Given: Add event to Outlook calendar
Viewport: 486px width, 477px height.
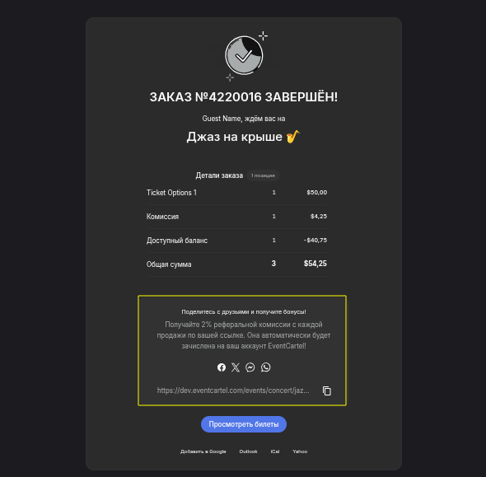Looking at the screenshot, I should click(x=248, y=451).
